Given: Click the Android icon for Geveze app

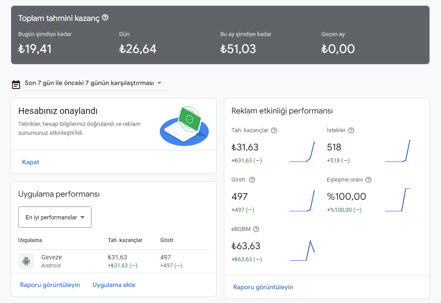Looking at the screenshot, I should (26, 261).
